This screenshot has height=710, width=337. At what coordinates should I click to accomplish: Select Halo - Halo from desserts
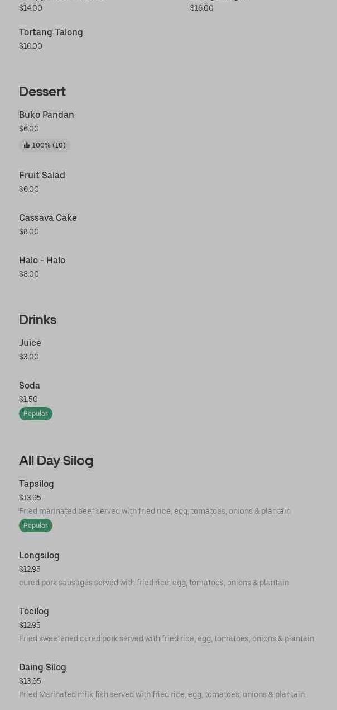click(x=42, y=261)
